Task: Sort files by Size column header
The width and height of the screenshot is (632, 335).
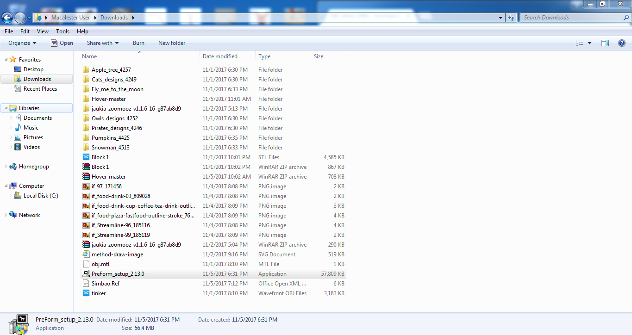Action: (x=329, y=56)
